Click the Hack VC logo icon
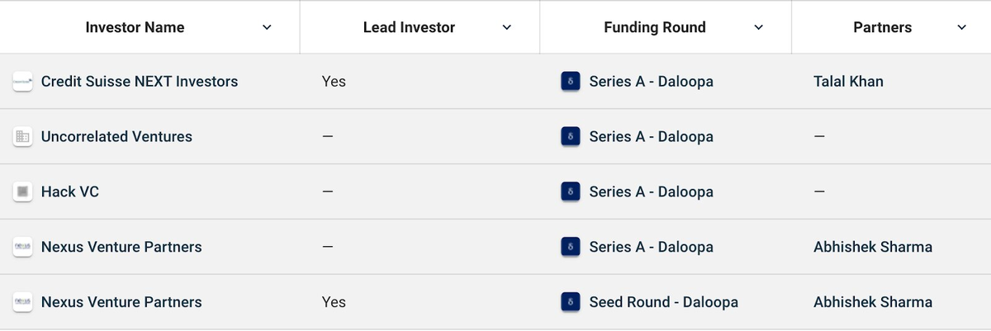The width and height of the screenshot is (991, 331). click(22, 192)
